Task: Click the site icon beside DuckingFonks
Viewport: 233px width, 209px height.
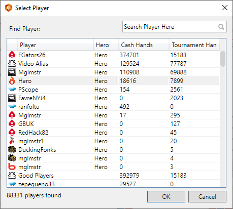Action: [x=12, y=149]
